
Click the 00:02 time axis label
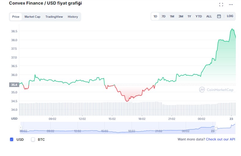coord(201,119)
